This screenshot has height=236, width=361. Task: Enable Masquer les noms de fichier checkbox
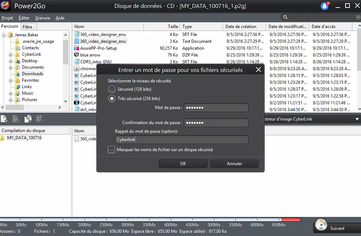(x=111, y=150)
